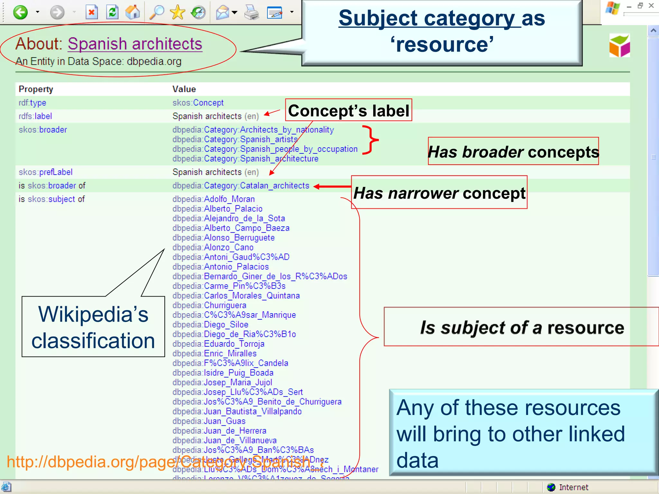Open dbpedia:Bernardo_Giner_de_los_R%C3%ADos link
The image size is (659, 494).
point(260,276)
